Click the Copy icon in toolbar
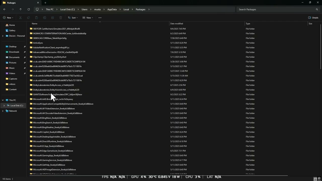 [x=28, y=18]
